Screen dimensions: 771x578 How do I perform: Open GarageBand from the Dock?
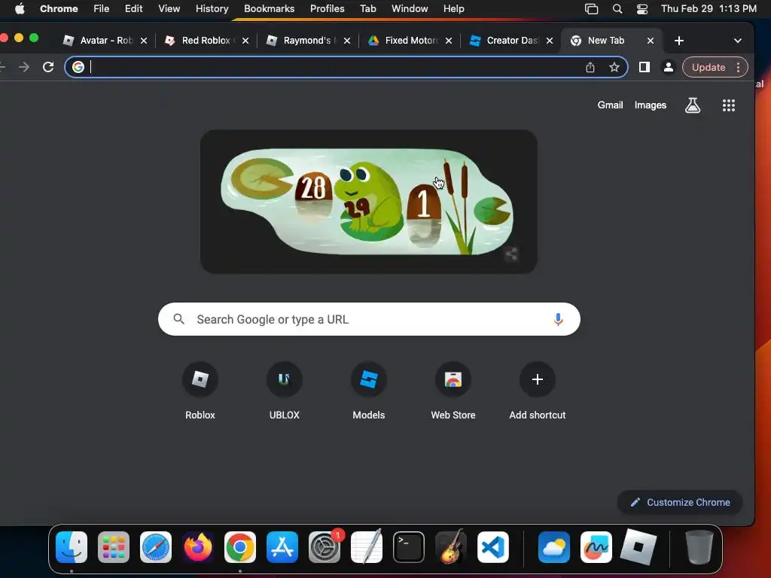click(x=451, y=547)
